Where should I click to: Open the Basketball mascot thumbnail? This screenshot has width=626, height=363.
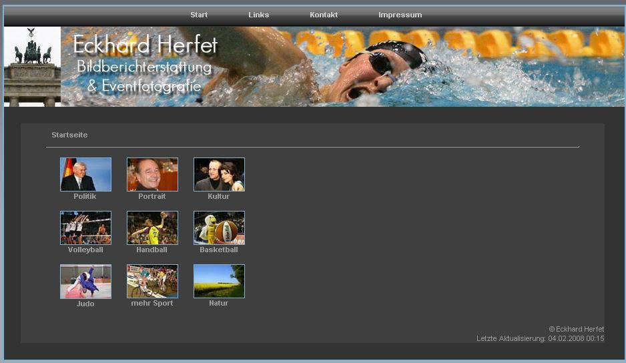219,228
